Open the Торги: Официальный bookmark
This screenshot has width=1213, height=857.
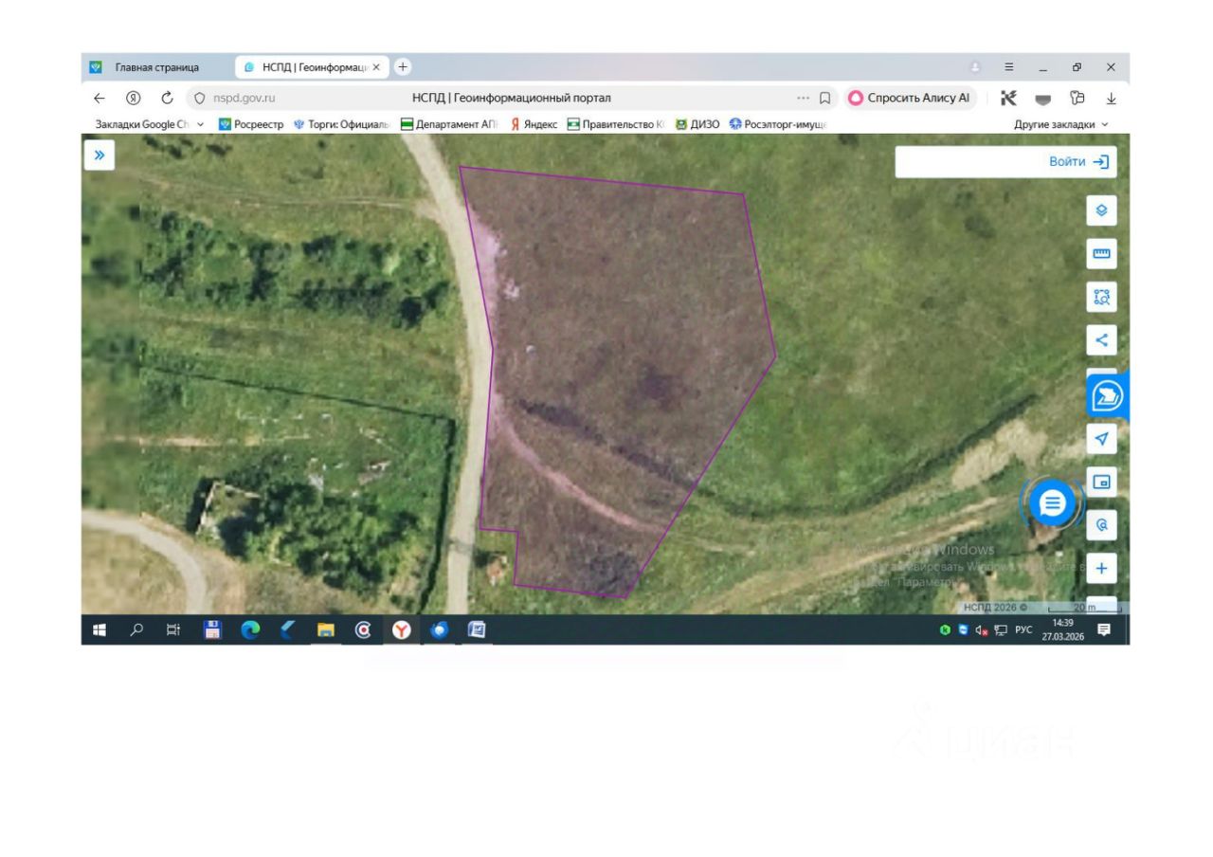coord(342,124)
